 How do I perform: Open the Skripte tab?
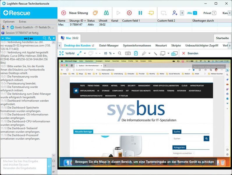(x=176, y=45)
